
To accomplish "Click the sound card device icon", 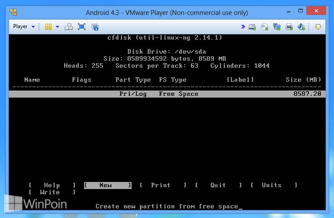I will (x=302, y=27).
